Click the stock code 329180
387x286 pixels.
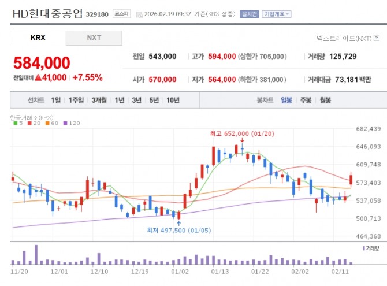tap(97, 14)
